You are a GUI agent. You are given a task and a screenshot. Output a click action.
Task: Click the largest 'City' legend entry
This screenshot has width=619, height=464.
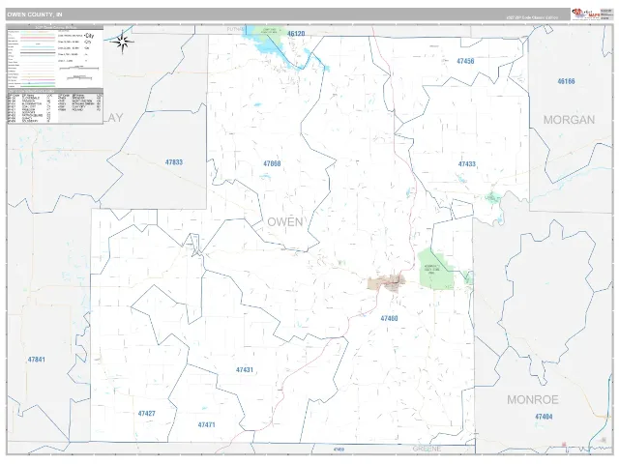click(89, 36)
